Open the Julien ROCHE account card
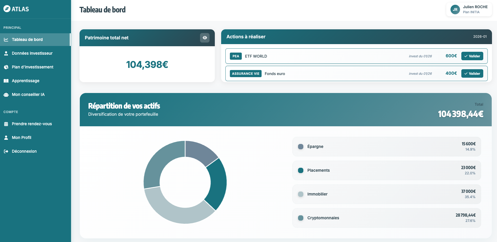 pos(469,10)
